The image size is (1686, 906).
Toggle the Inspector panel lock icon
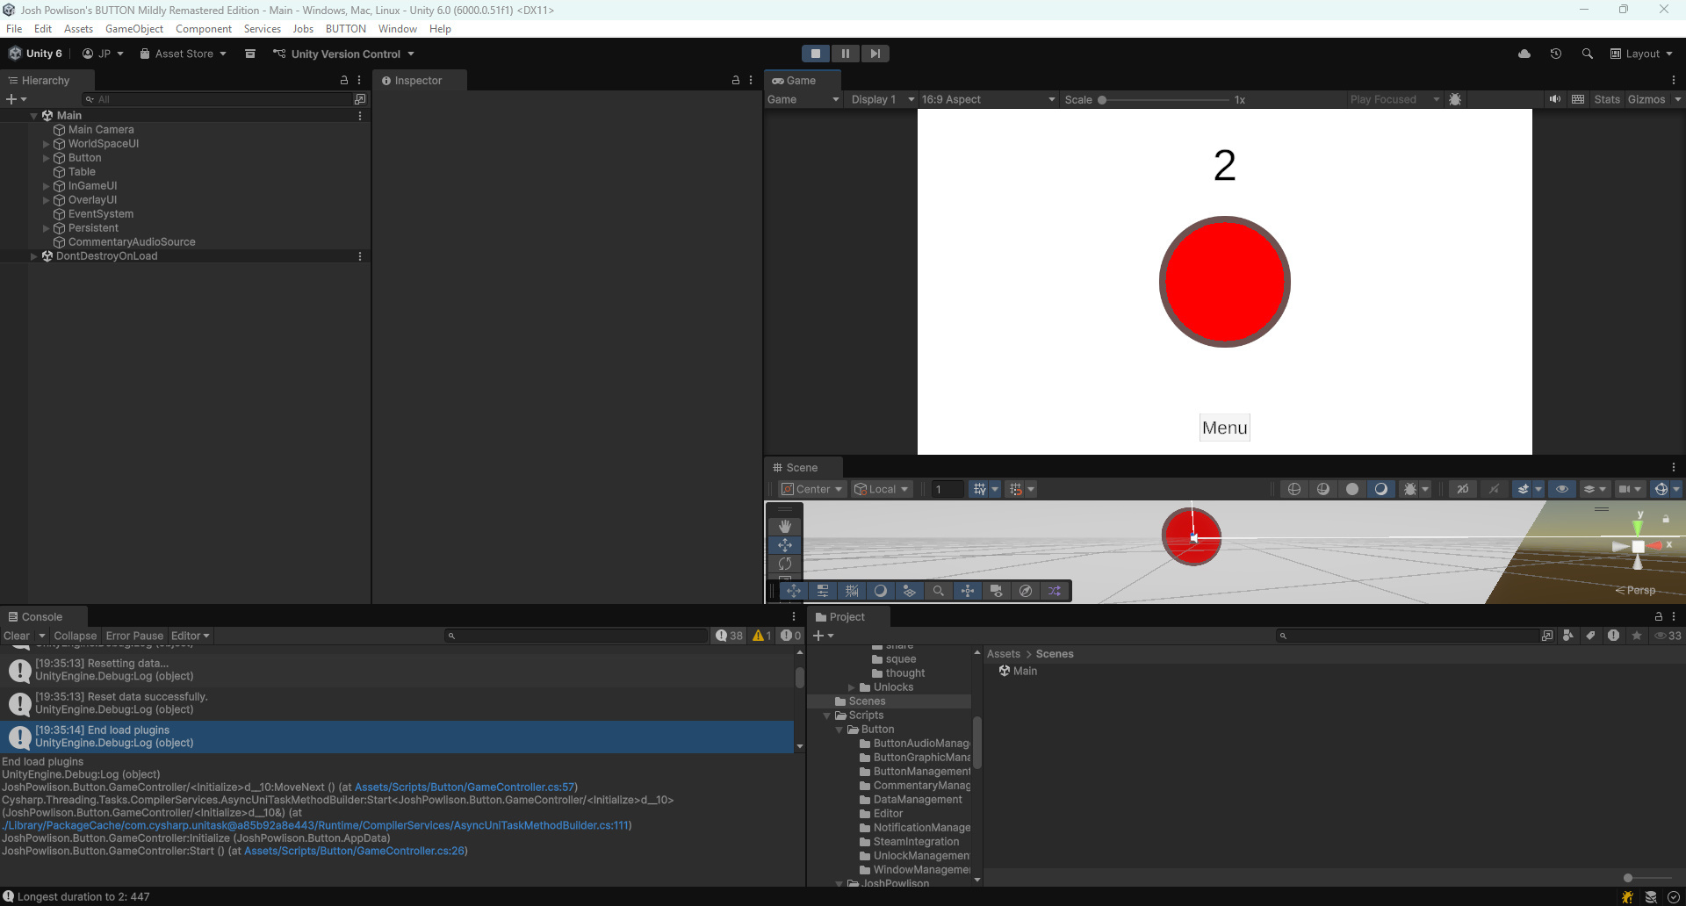[x=736, y=80]
